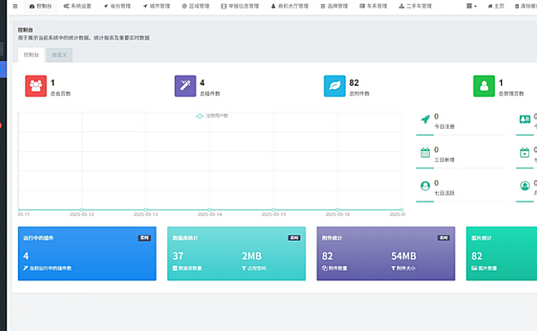The image size is (537, 331).
Task: Click the calendar icon for 三日新增
Action: coord(425,153)
